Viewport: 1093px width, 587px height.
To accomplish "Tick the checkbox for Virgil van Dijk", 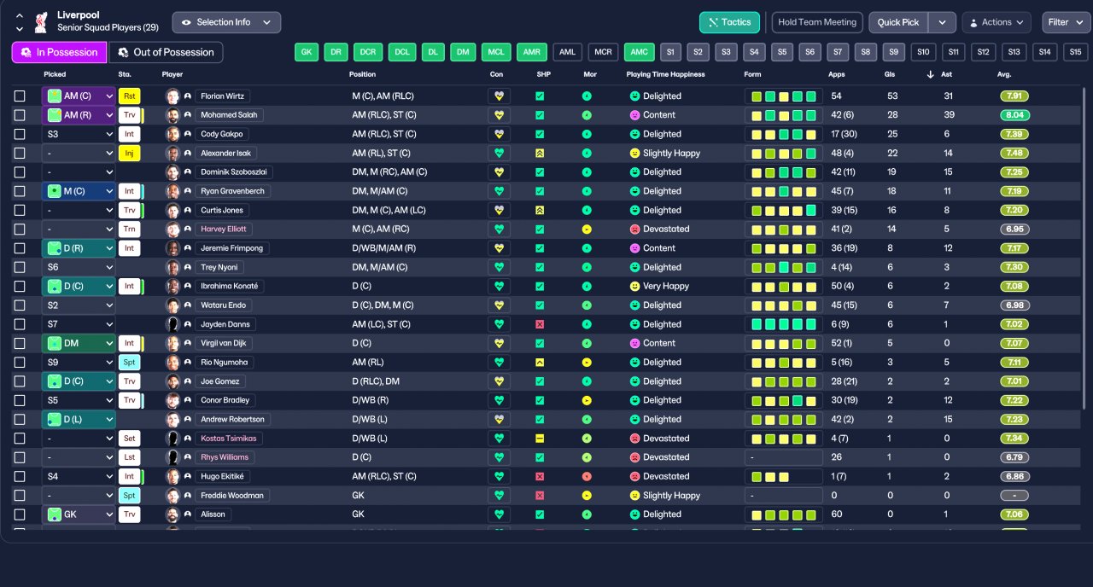I will tap(20, 343).
